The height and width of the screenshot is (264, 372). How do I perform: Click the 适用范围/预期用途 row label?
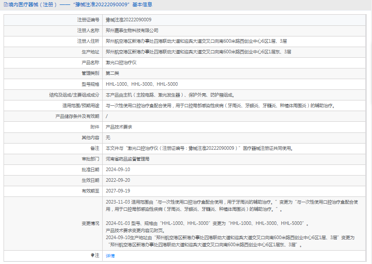click(x=80, y=105)
